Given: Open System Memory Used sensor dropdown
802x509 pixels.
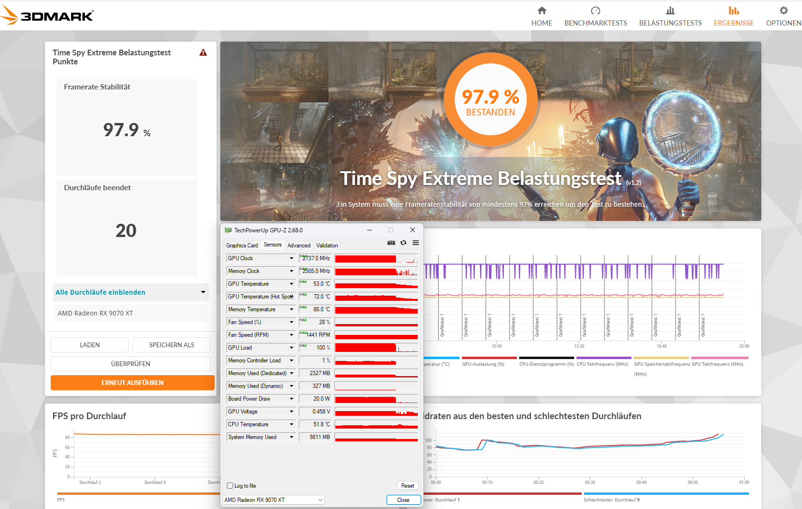Looking at the screenshot, I should 291,437.
